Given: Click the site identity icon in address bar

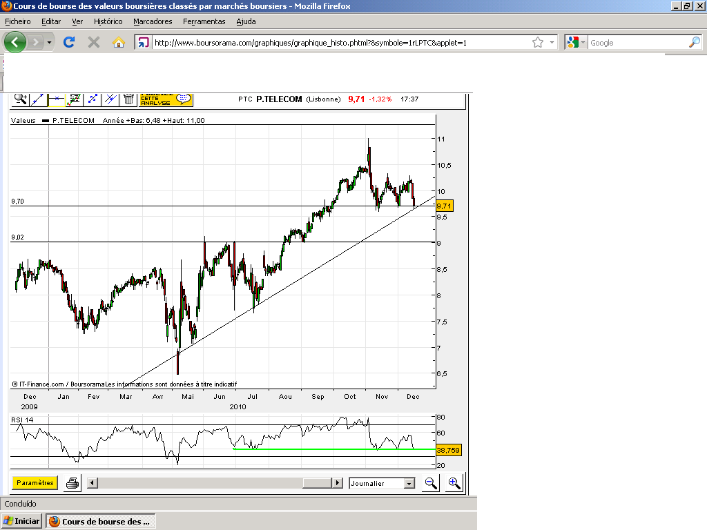Looking at the screenshot, I should 143,43.
